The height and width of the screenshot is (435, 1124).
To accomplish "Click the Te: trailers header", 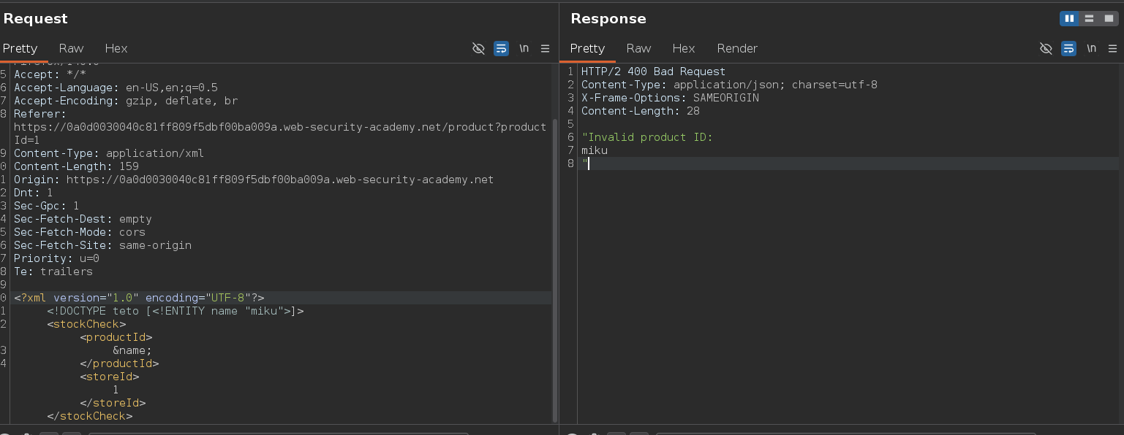I will pos(53,272).
